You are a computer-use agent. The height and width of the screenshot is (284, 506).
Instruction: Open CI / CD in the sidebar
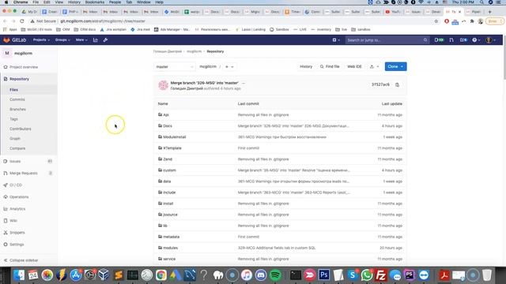point(16,185)
